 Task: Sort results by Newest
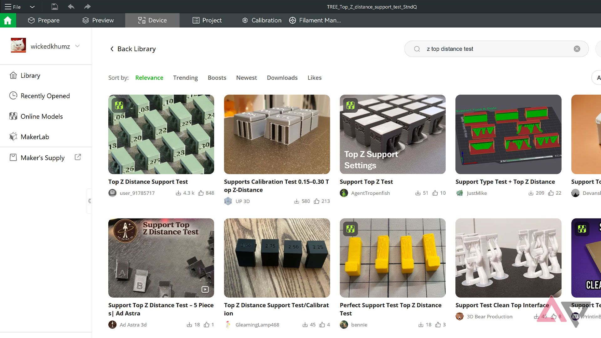246,78
